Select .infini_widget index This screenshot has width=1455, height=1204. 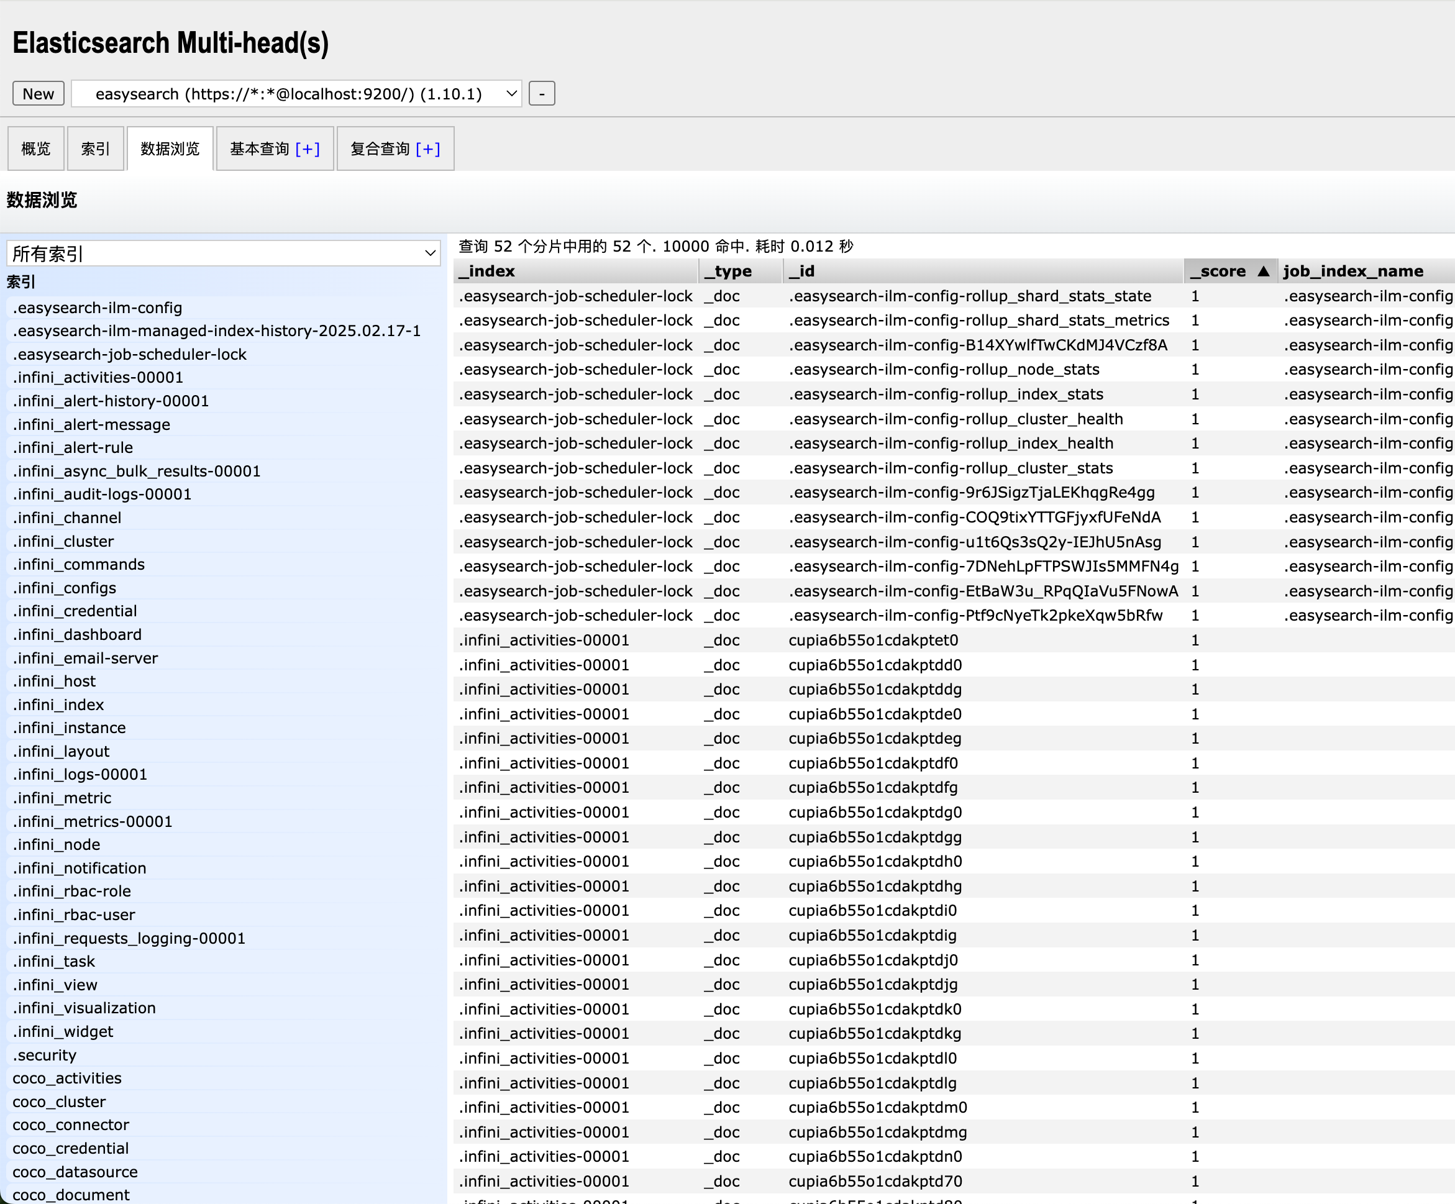point(223,1031)
